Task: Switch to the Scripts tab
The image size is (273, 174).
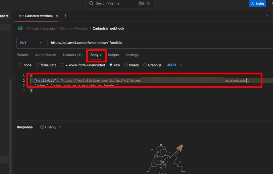Action: click(113, 55)
